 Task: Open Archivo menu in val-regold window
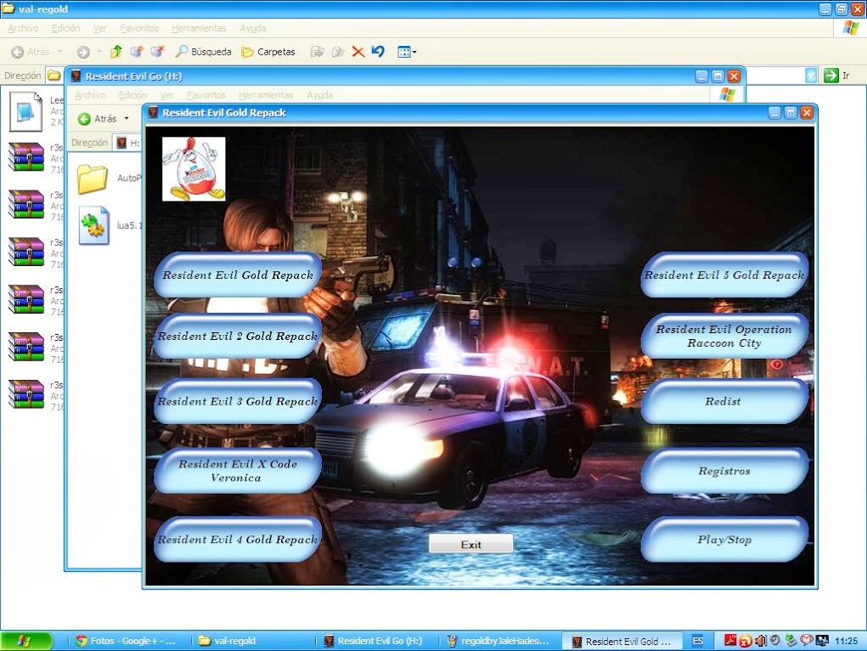[23, 28]
